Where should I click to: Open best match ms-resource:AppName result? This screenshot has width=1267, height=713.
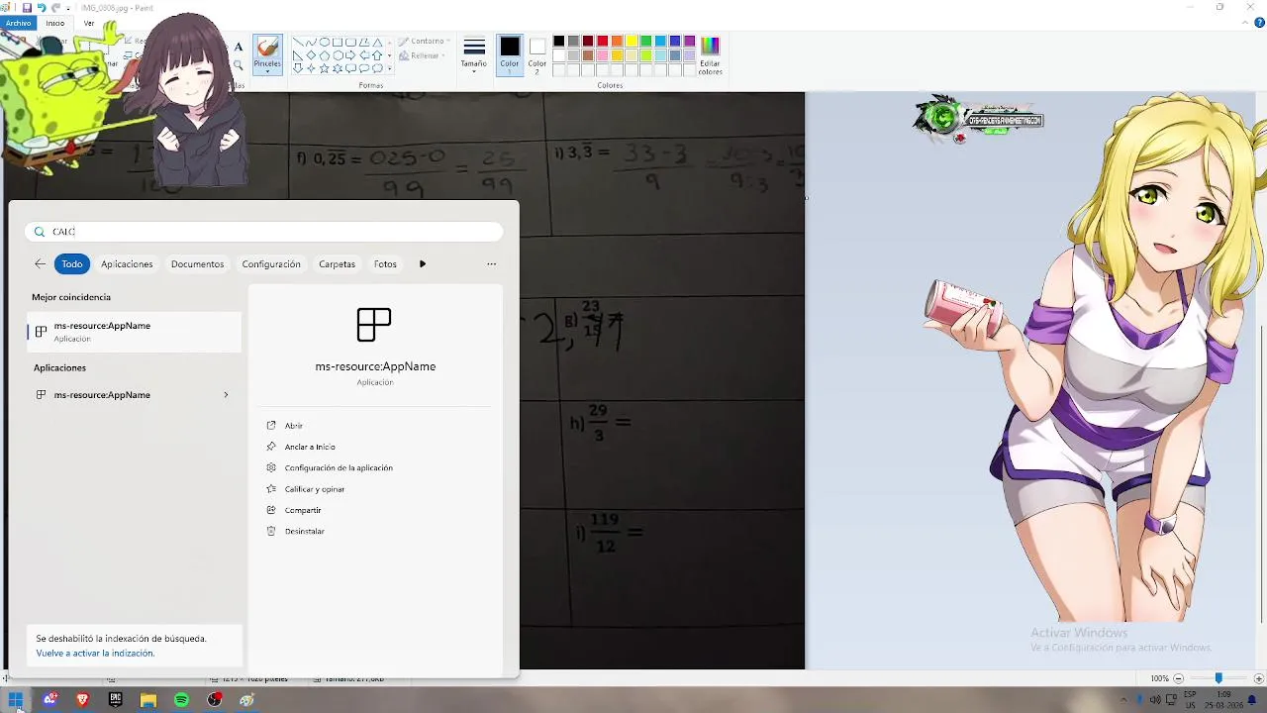click(135, 332)
